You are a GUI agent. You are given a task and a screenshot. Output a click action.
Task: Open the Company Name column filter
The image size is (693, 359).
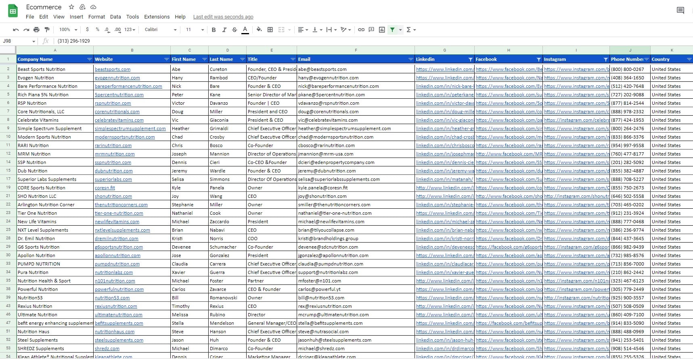(x=89, y=59)
